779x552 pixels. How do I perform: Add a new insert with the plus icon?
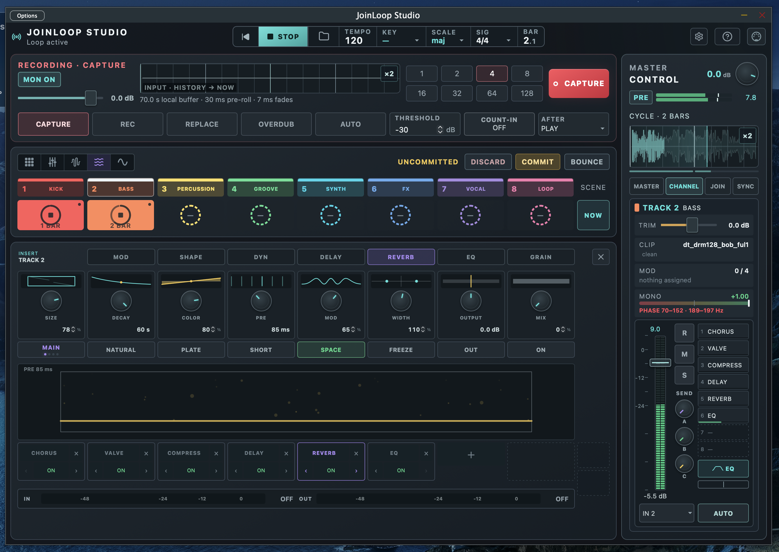[471, 455]
